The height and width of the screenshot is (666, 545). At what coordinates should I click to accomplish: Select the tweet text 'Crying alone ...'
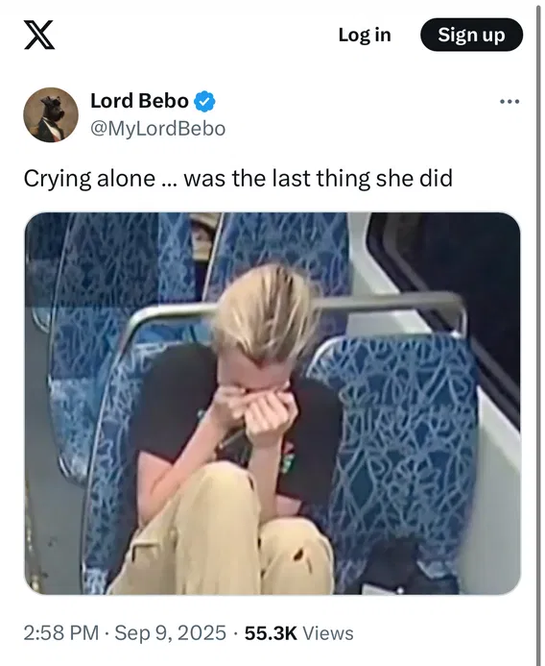tap(102, 179)
